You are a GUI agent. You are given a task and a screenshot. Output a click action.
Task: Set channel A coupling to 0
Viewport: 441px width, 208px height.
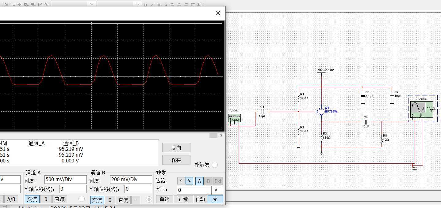point(46,199)
